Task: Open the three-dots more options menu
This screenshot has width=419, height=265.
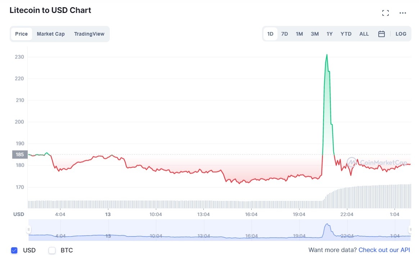Action: click(403, 13)
